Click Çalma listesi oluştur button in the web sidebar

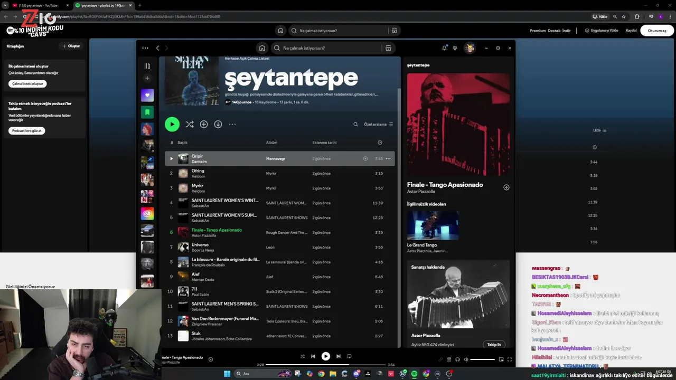(27, 84)
